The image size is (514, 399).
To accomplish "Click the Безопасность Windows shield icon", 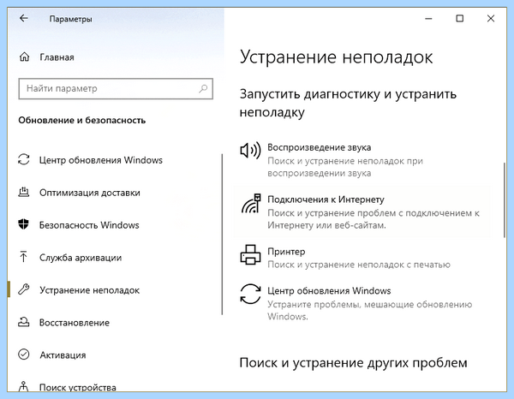I will (24, 224).
